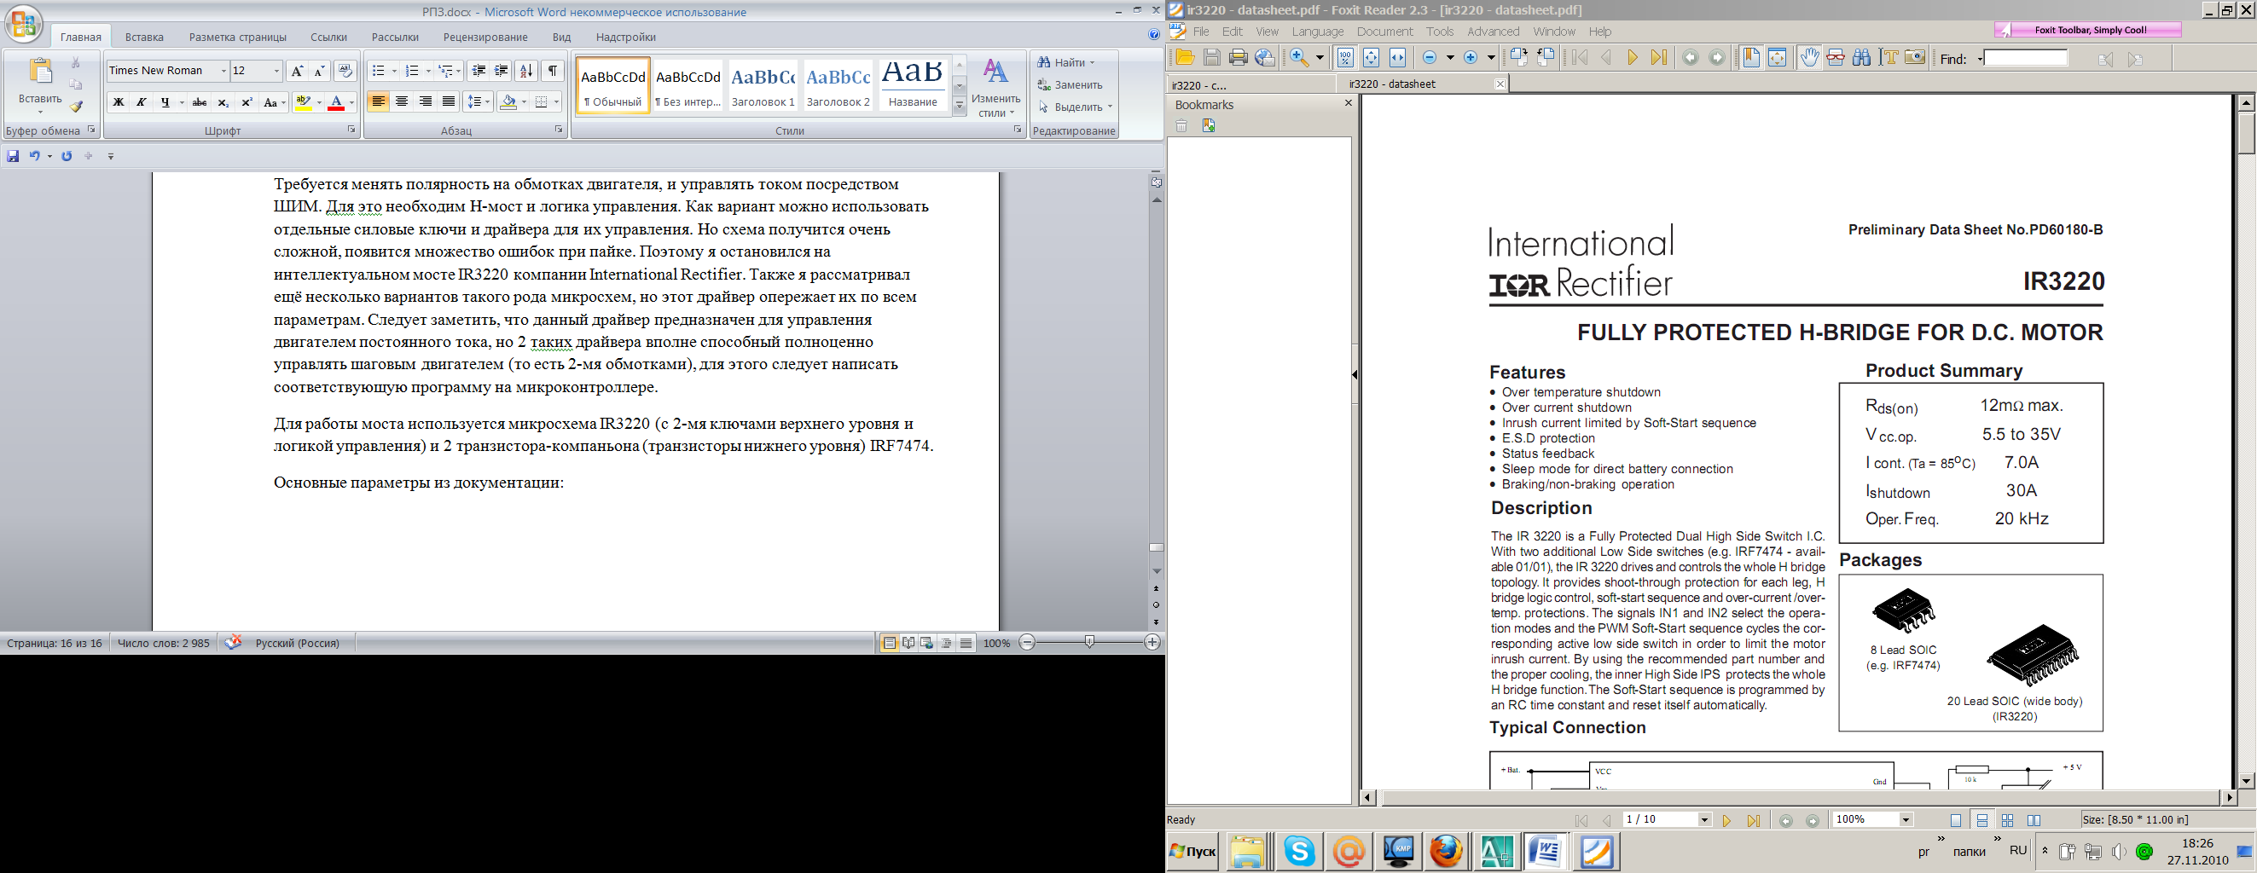The image size is (2257, 873).
Task: Click Increase Indent icon in Word paragraph group
Action: point(502,71)
